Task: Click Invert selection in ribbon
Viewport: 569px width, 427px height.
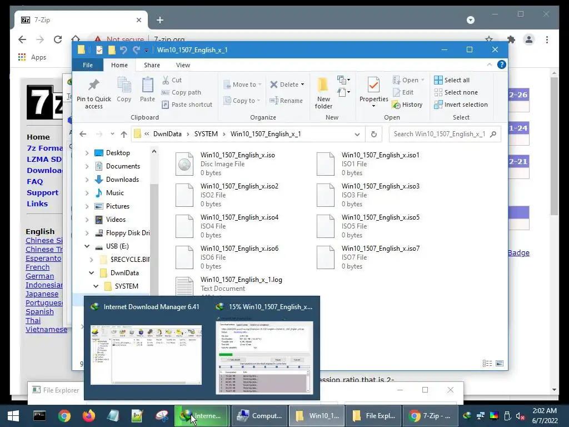Action: point(461,105)
